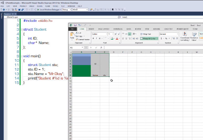
Task: Click Copy button in Excel clipboard group
Action: [79, 36]
